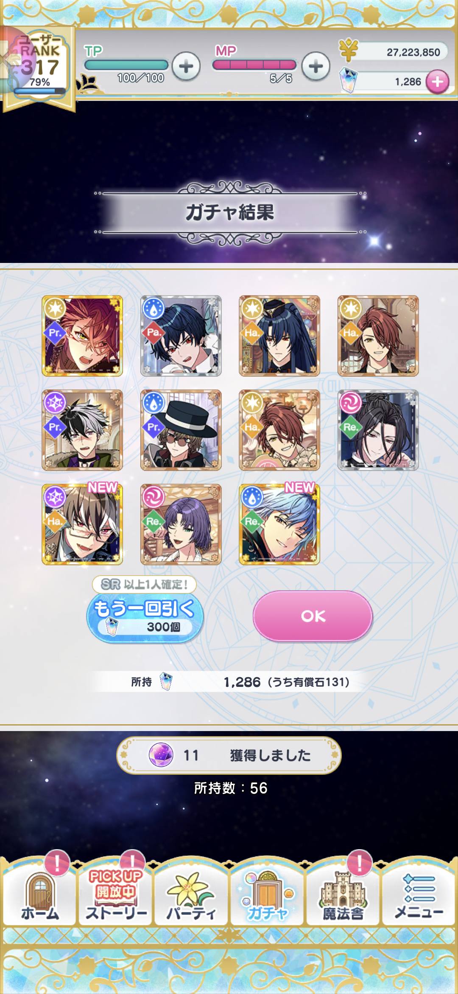Viewport: 458px width, 994px height.
Task: Tap the plus button beside TP gauge
Action: point(186,66)
